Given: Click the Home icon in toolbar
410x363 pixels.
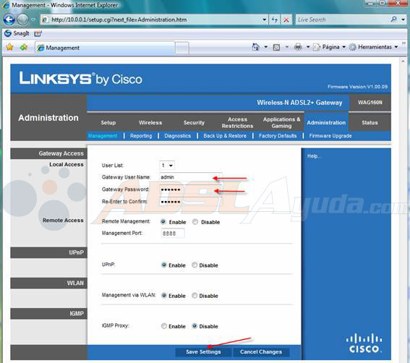Looking at the screenshot, I should coord(255,47).
